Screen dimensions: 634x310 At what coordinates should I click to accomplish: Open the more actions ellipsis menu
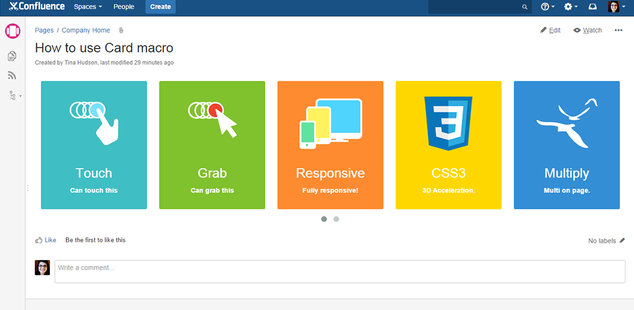tap(618, 31)
